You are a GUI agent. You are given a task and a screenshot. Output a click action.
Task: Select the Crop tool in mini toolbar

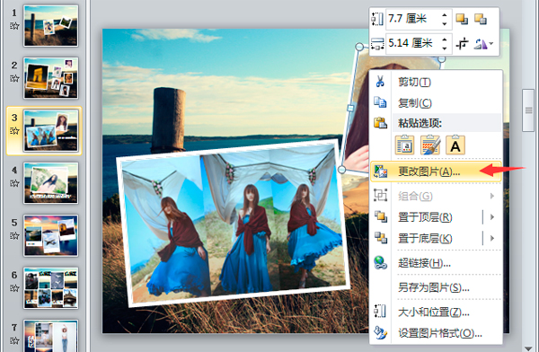462,44
